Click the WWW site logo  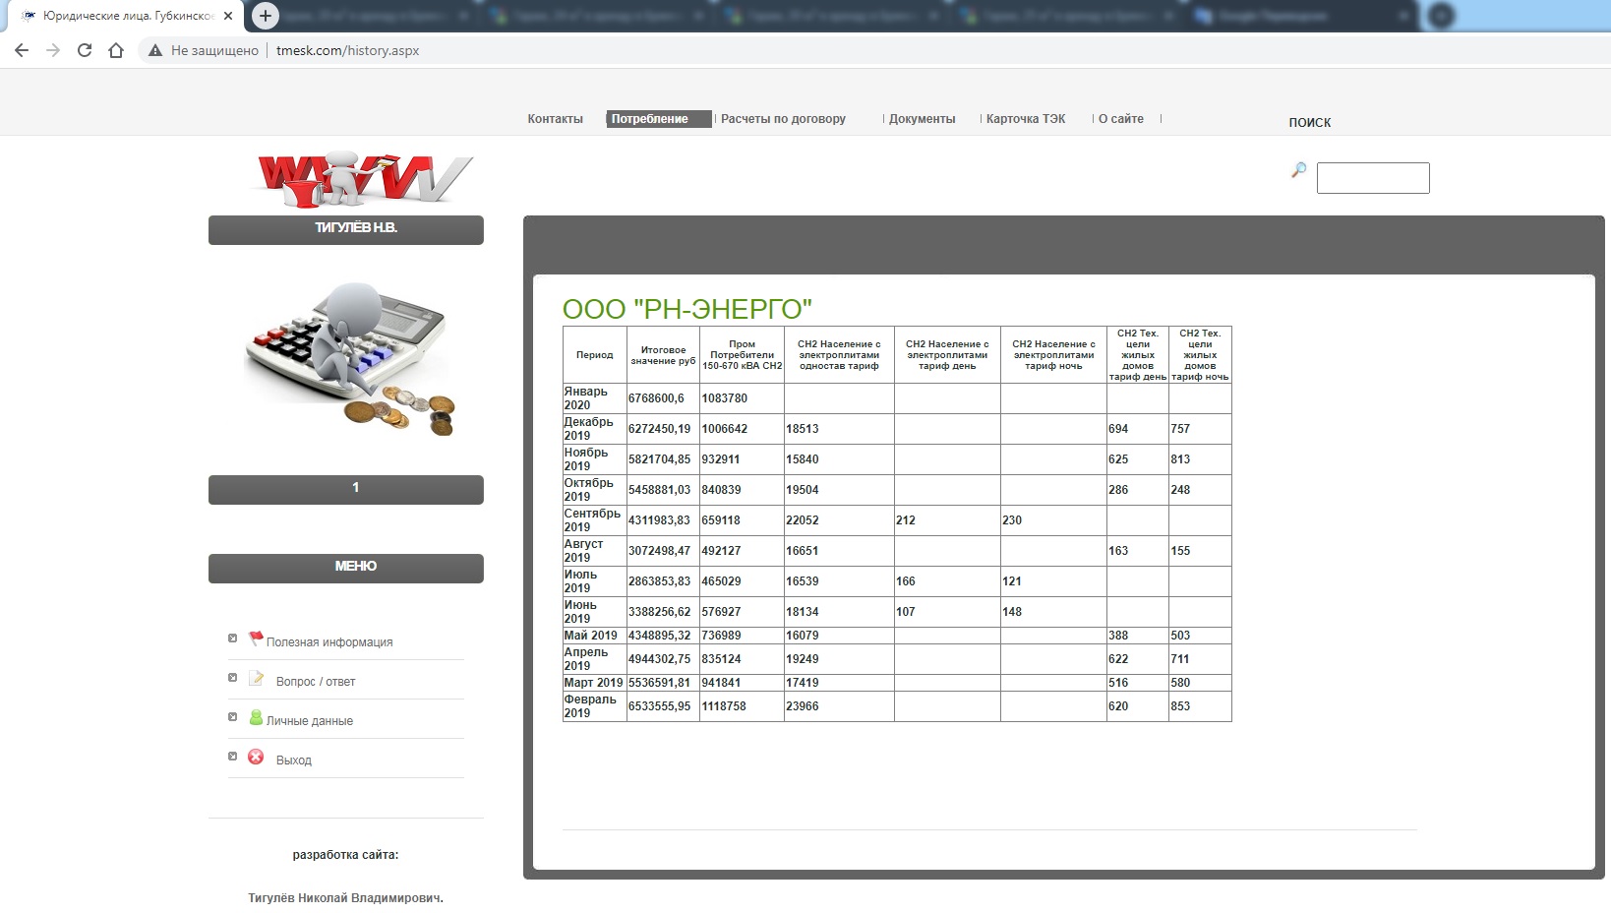364,180
